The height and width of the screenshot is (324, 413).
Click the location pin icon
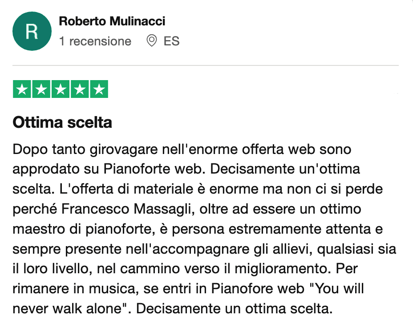[x=152, y=41]
